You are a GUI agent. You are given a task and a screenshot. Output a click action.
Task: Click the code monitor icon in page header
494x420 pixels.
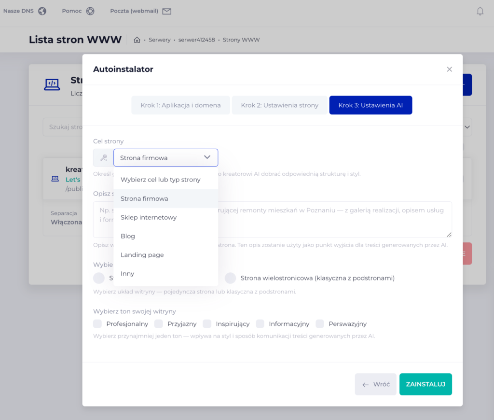click(x=52, y=85)
